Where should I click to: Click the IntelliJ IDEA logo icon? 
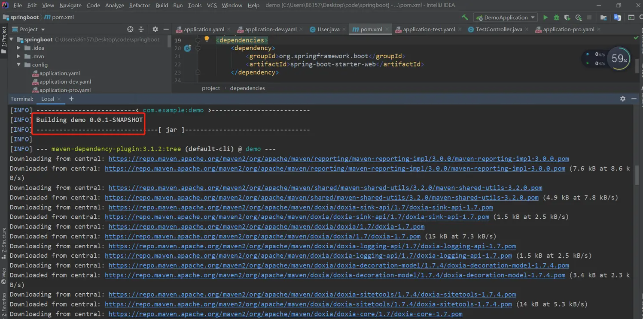coord(5,5)
